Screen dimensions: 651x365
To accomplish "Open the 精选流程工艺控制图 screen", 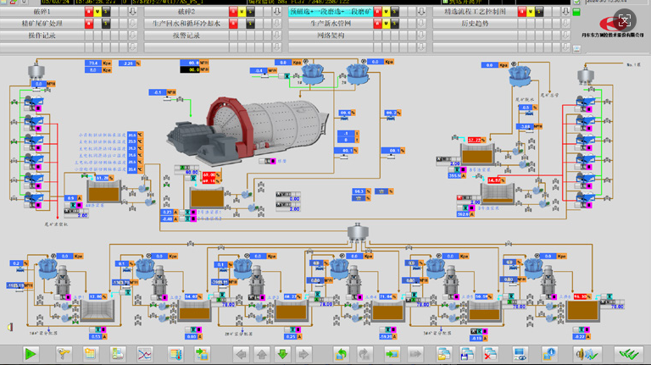I will click(475, 12).
